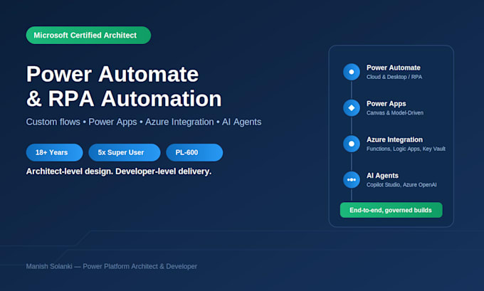Click the Power Automate label in panel
484x291 pixels.
pos(393,68)
